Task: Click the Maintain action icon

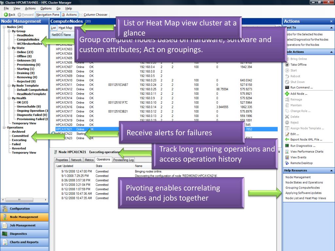Action: click(287, 105)
